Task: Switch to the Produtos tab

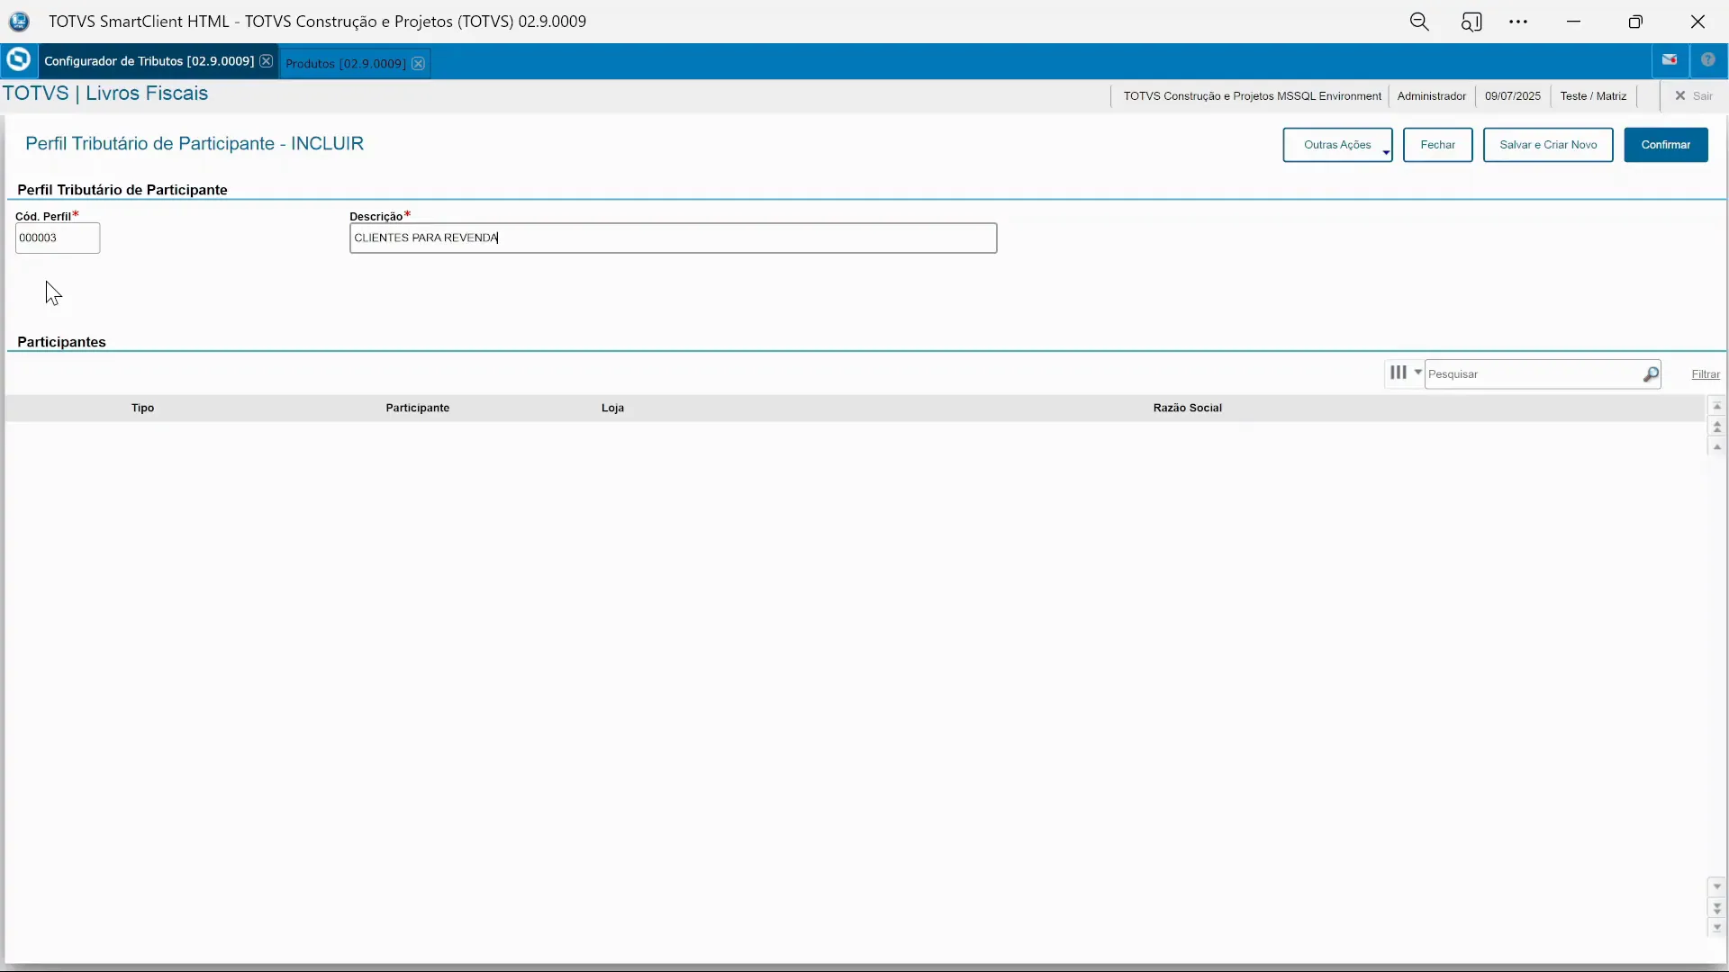Action: click(x=345, y=64)
